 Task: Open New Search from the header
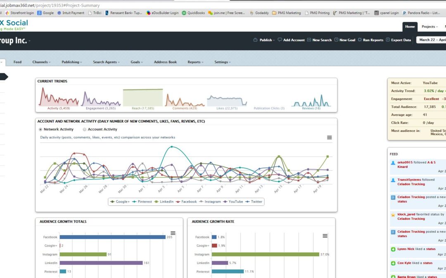click(x=309, y=40)
